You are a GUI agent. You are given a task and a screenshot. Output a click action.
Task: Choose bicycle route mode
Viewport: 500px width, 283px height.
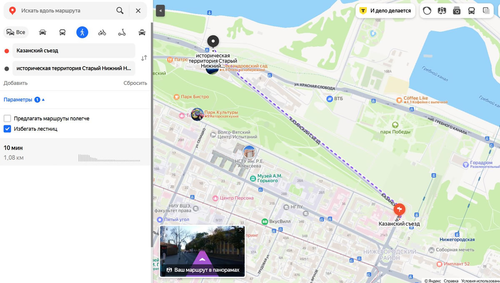(102, 32)
